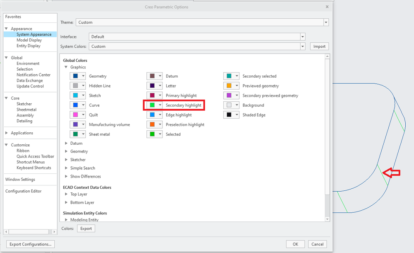Viewport: 414px width, 253px height.
Task: Collapse the Customize category
Action: (x=6, y=145)
